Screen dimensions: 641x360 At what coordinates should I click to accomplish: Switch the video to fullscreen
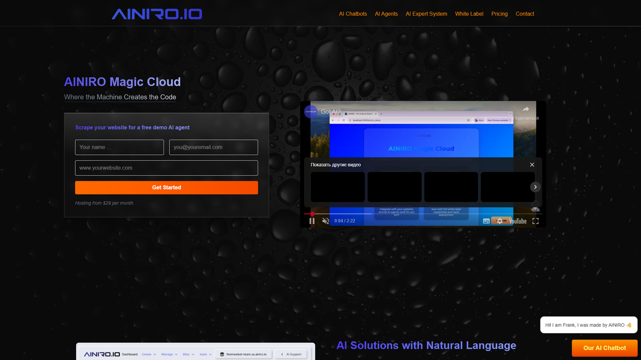[x=536, y=221]
